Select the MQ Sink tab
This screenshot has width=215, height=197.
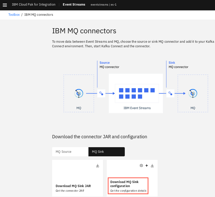(106, 152)
